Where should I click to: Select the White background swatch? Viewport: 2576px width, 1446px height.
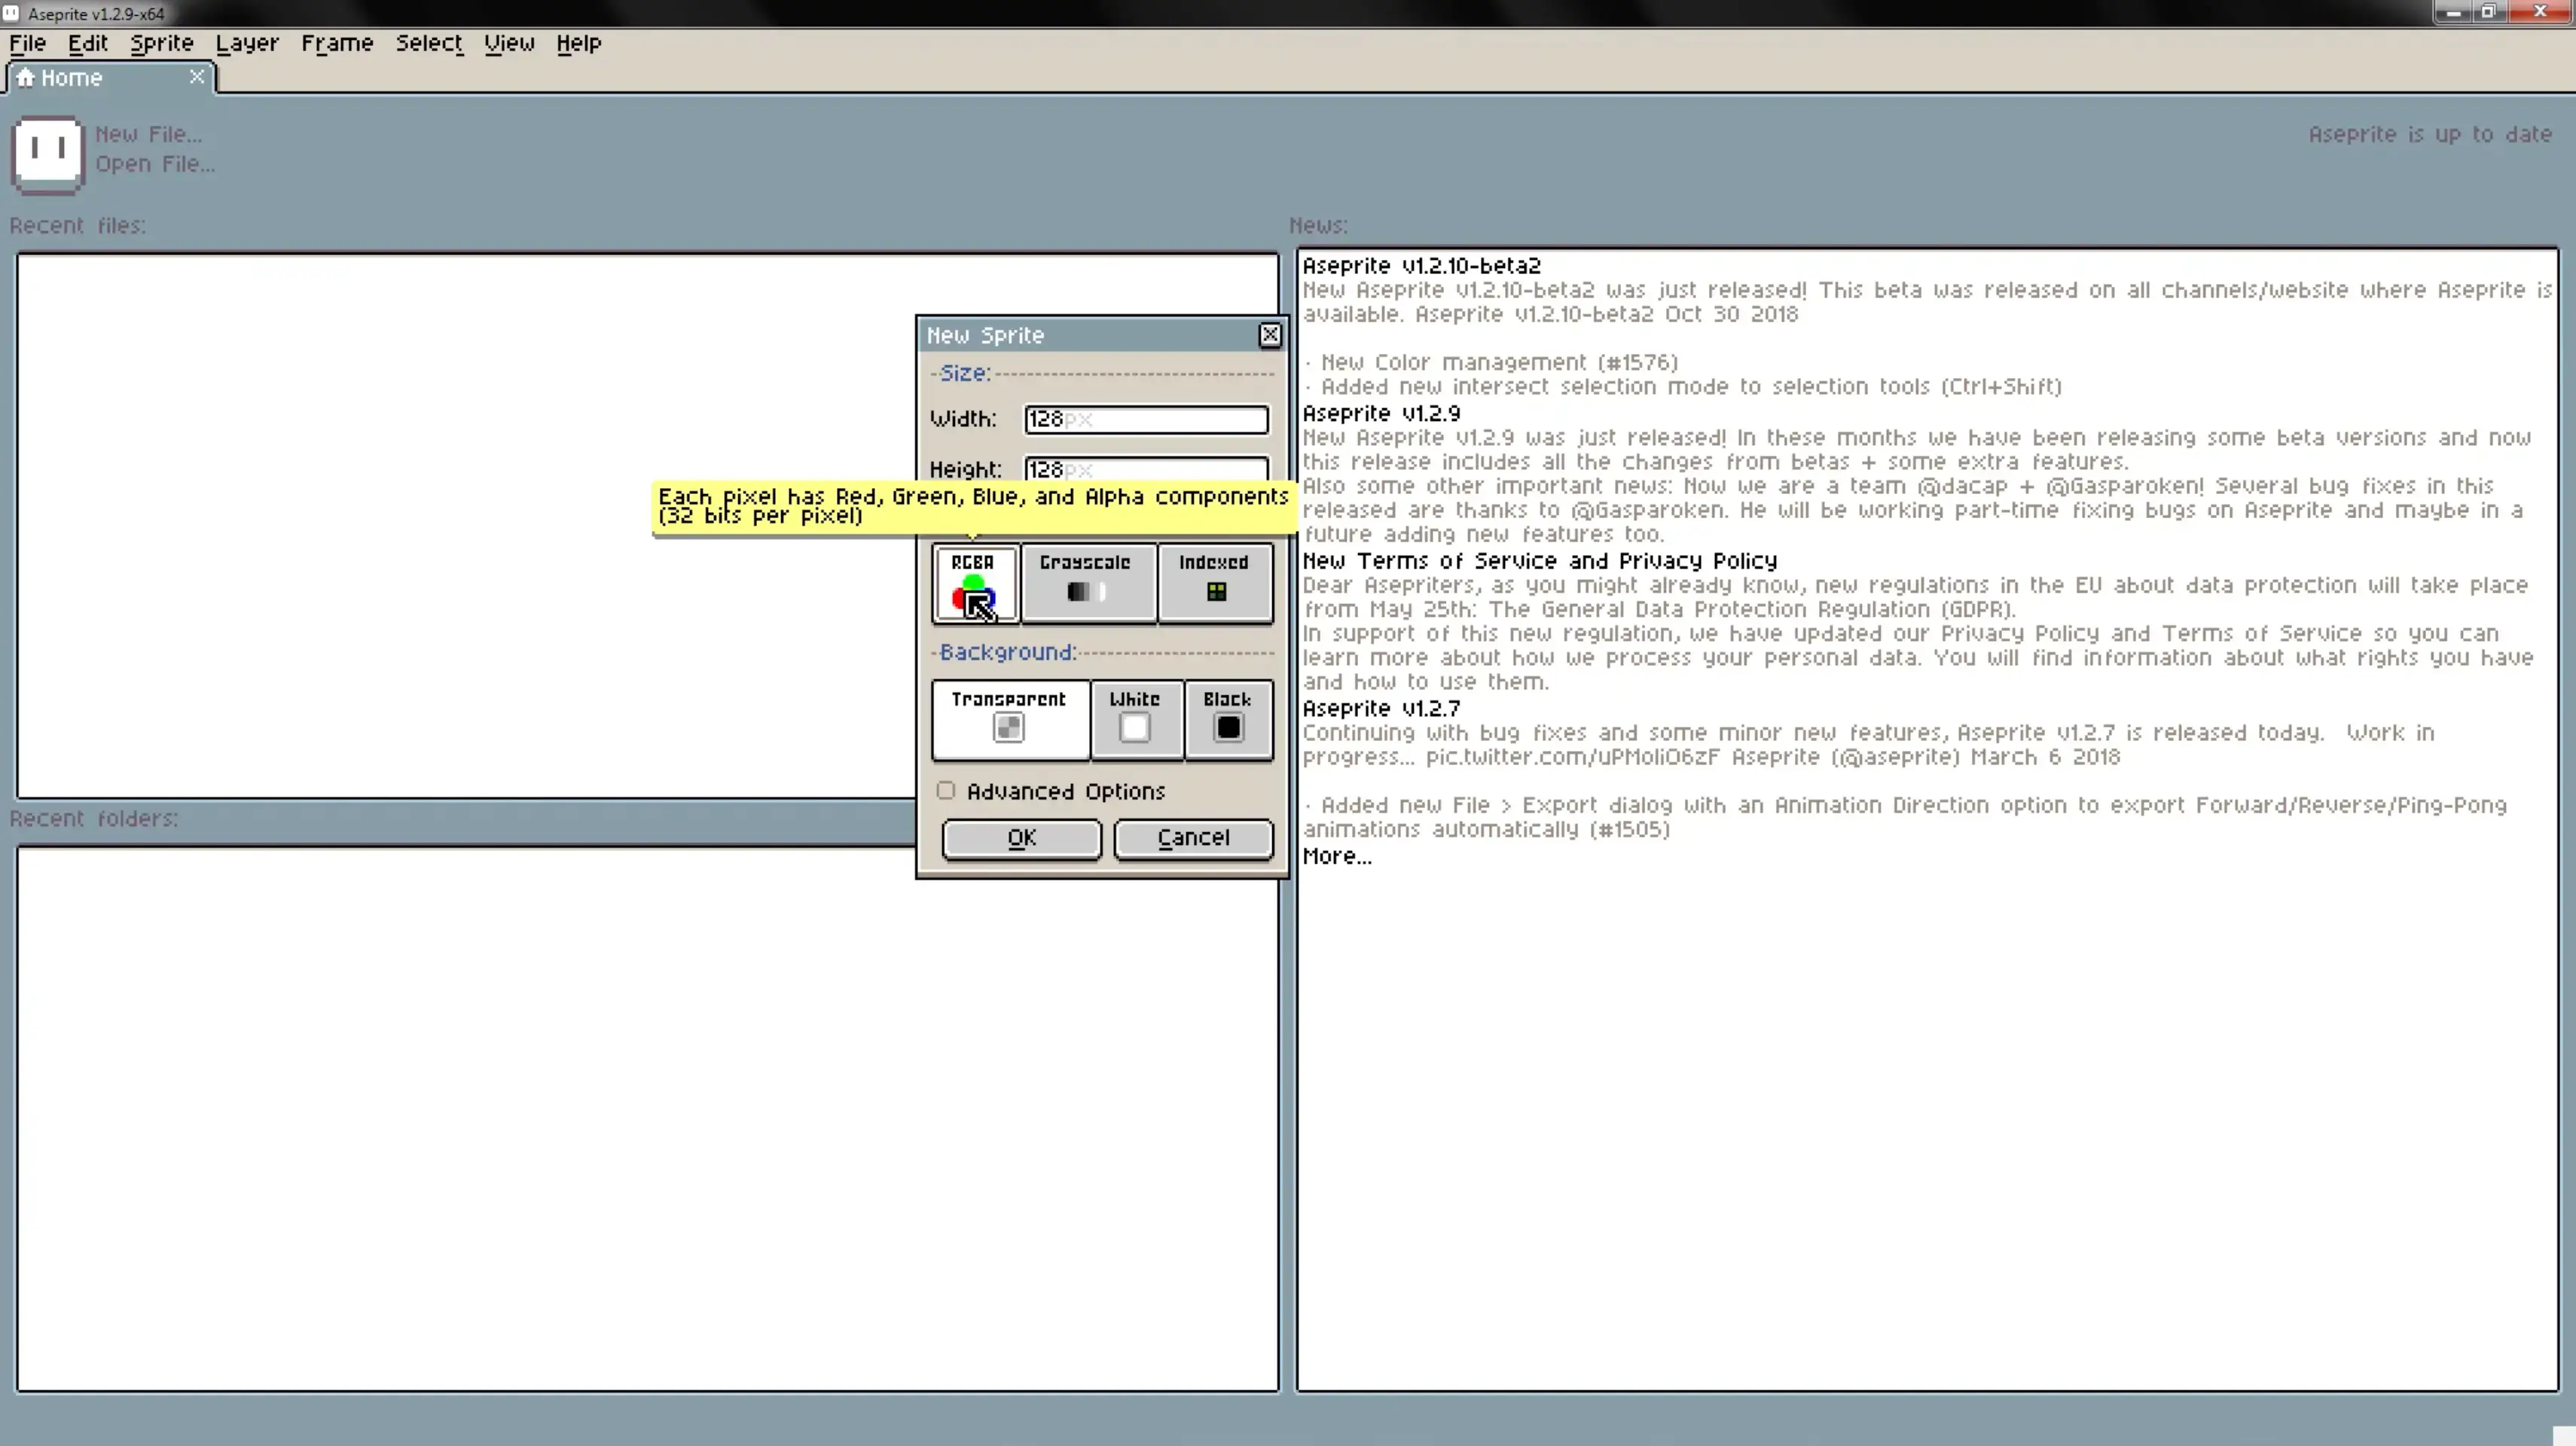click(1135, 728)
